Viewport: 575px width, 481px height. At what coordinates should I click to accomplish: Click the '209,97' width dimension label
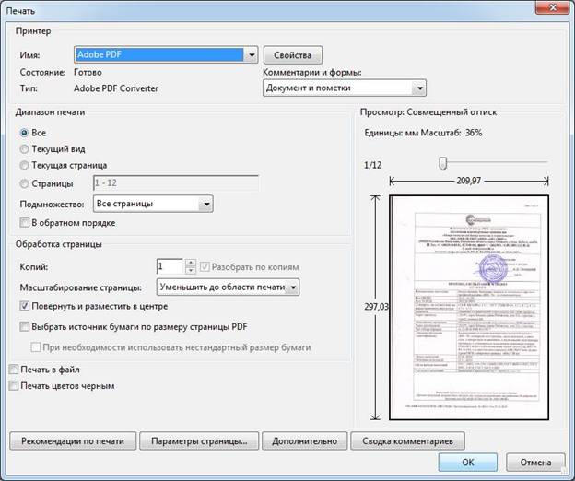click(x=468, y=181)
